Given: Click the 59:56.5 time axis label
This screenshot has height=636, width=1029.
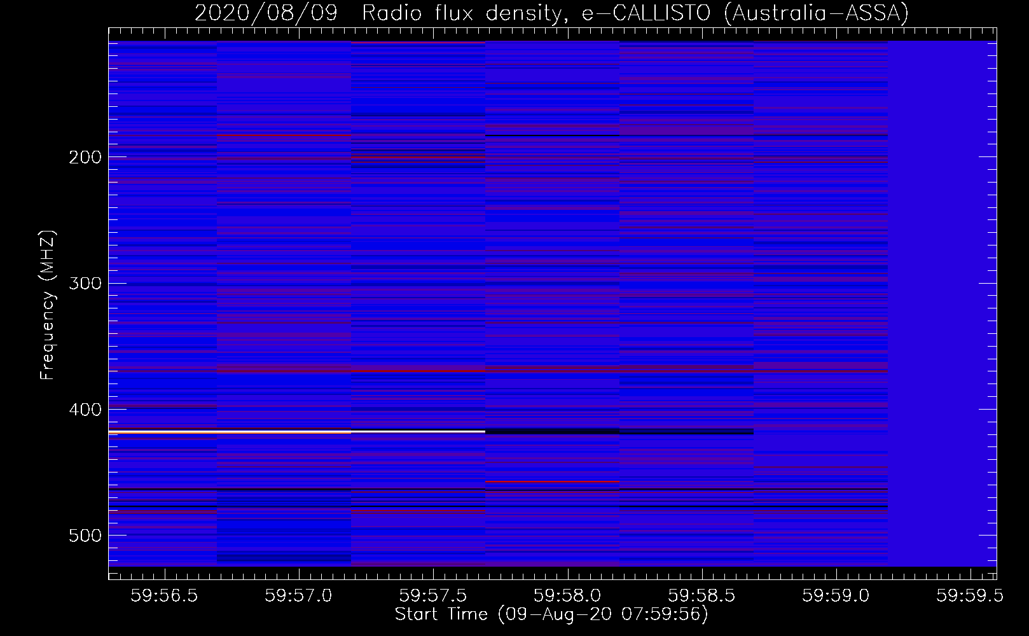Looking at the screenshot, I should (x=164, y=596).
